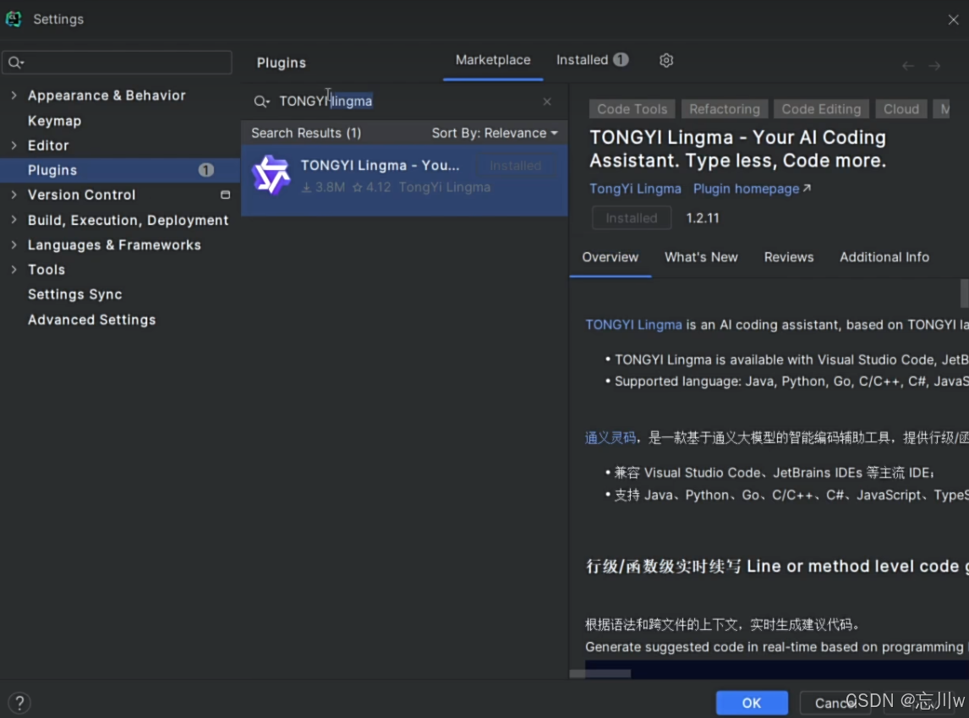Switch to the Installed tab
This screenshot has height=718, width=969.
click(x=592, y=61)
